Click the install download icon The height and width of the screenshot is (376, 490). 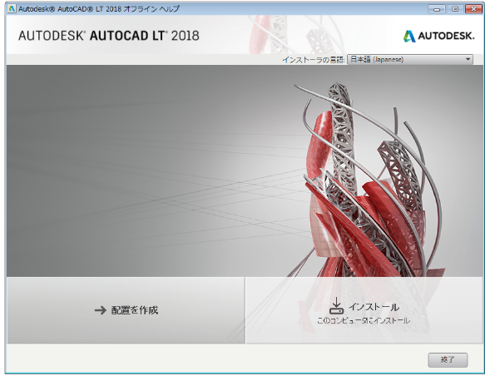click(336, 306)
